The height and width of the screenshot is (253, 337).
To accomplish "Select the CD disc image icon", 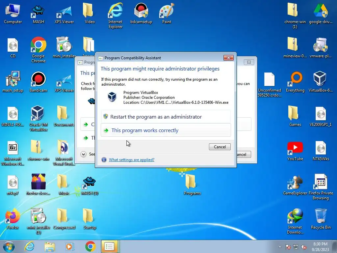I will coord(13,48).
